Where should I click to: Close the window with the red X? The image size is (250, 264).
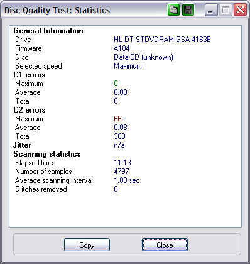click(x=240, y=10)
